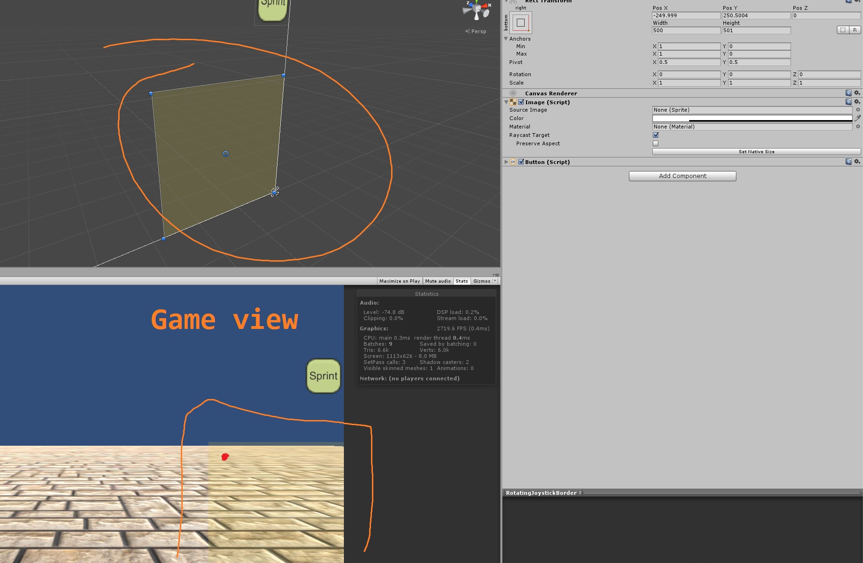This screenshot has height=563, width=863.
Task: Open RotatingJoystickBorder preview dropdown
Action: tap(544, 493)
